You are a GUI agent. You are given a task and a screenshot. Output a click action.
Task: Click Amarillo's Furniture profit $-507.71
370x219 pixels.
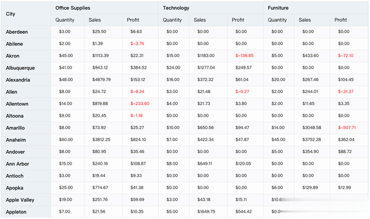click(347, 128)
